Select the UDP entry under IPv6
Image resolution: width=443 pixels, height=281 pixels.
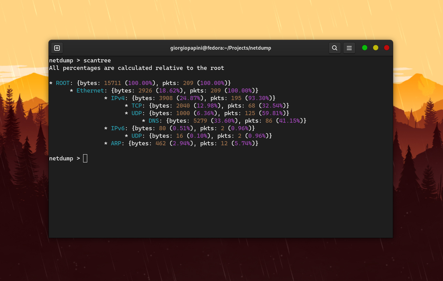137,136
